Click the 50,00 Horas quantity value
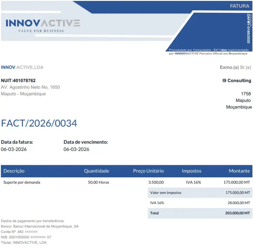This screenshot has height=248, width=253. pos(98,182)
